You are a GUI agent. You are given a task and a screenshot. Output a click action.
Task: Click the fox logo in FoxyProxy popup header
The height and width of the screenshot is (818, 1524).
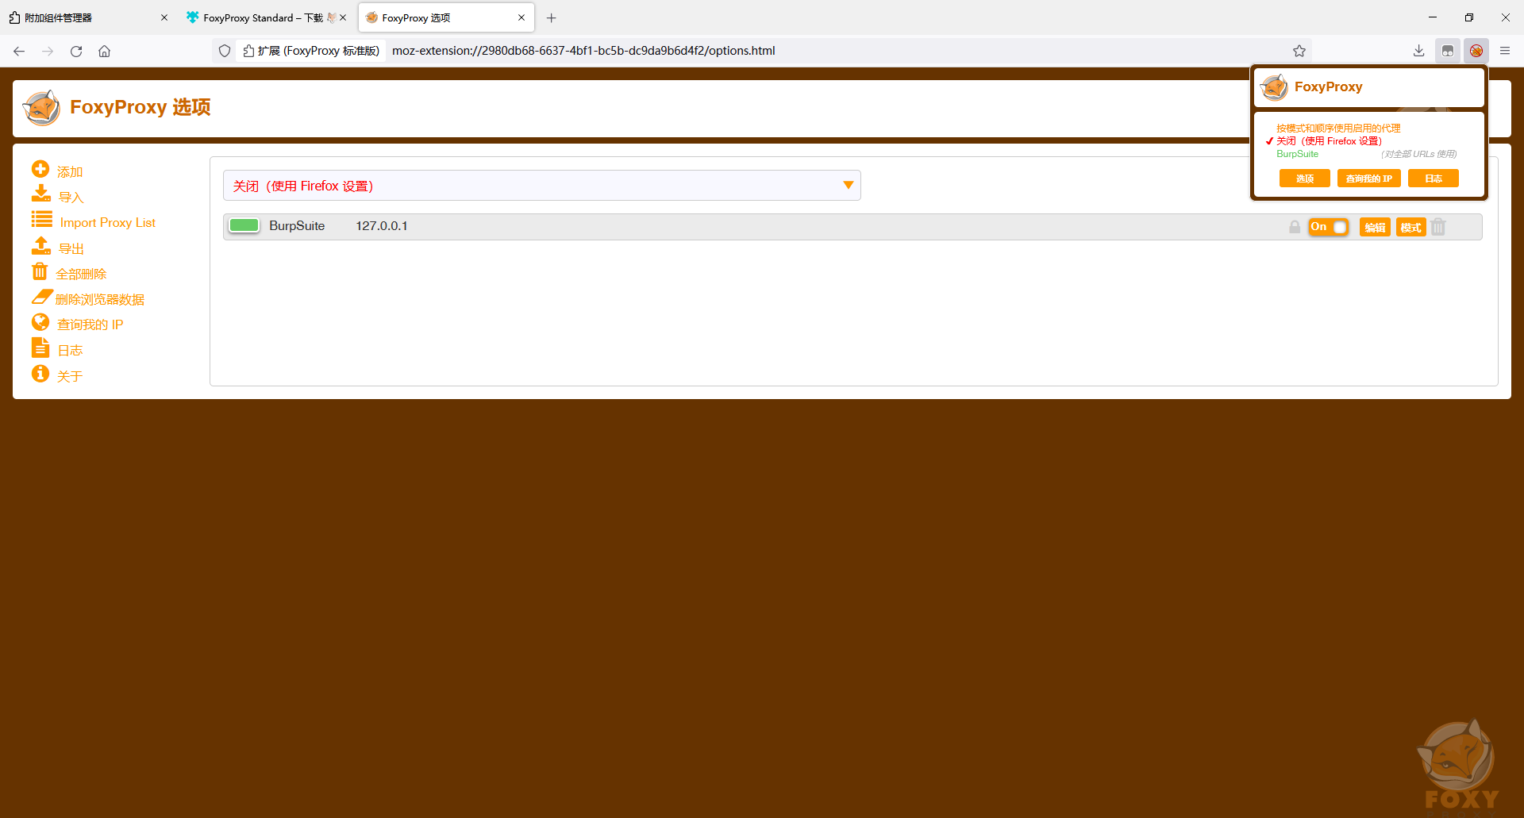point(1274,87)
